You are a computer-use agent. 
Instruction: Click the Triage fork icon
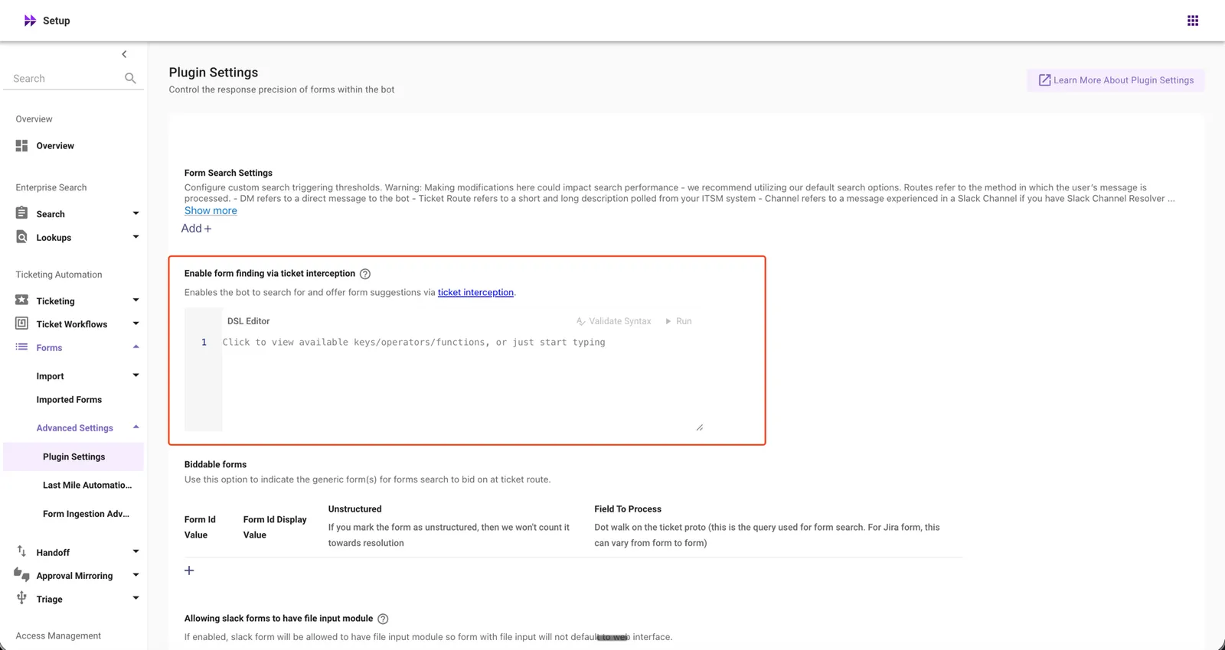21,598
